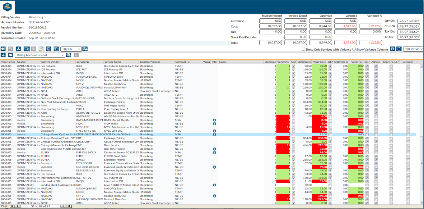
Task: Open the Qty Ok dropdown
Action: pyautogui.click(x=71, y=49)
